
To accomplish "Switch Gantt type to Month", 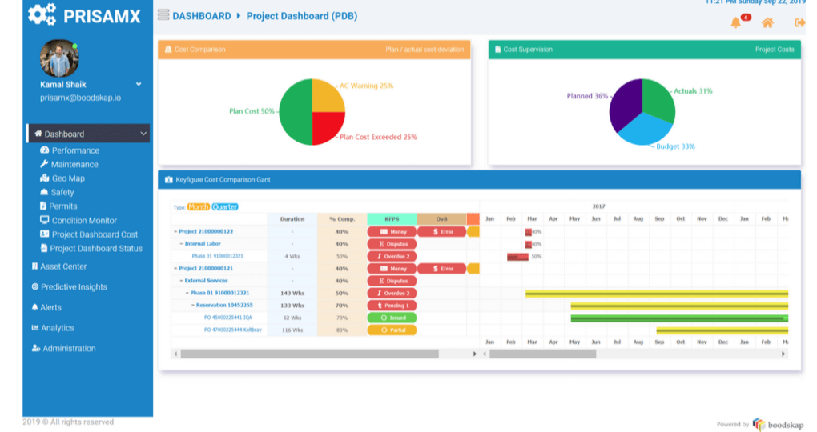I will click(x=198, y=206).
